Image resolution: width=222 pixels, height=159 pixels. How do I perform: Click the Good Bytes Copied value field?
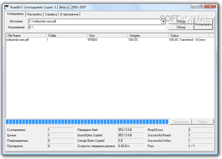[131, 135]
